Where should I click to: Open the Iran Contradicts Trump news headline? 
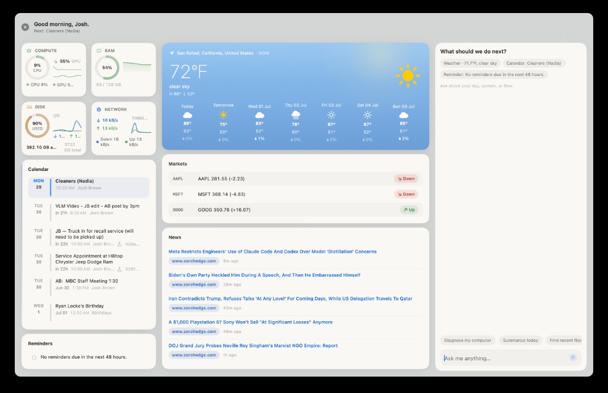pyautogui.click(x=290, y=299)
